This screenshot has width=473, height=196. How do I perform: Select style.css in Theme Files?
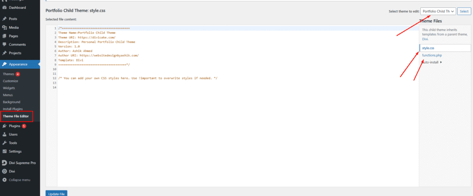[x=428, y=48]
